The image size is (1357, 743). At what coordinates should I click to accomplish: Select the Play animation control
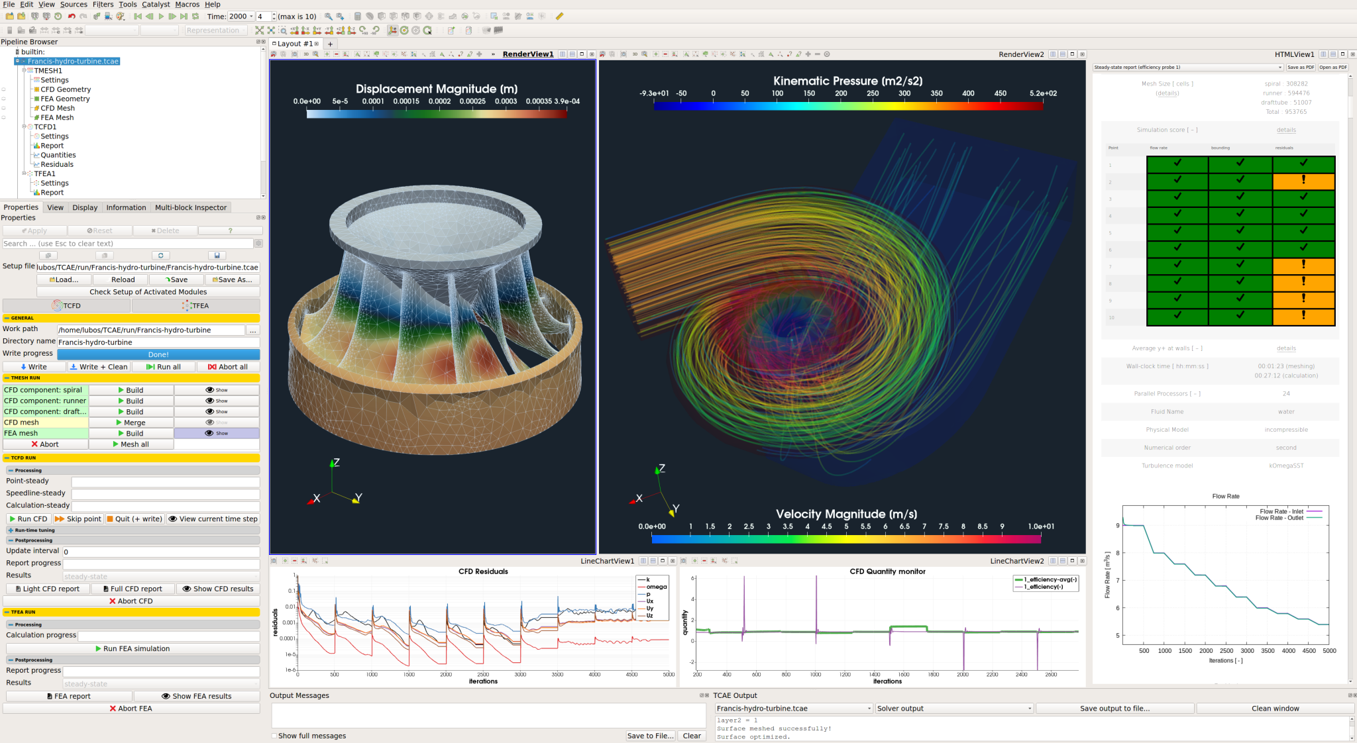pyautogui.click(x=161, y=16)
